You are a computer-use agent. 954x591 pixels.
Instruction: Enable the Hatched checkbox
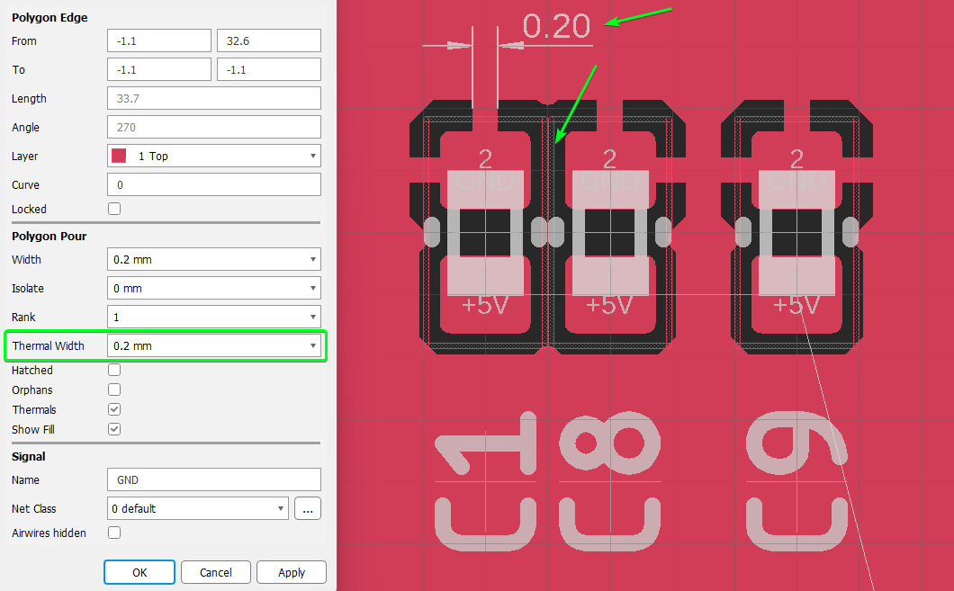pyautogui.click(x=114, y=370)
